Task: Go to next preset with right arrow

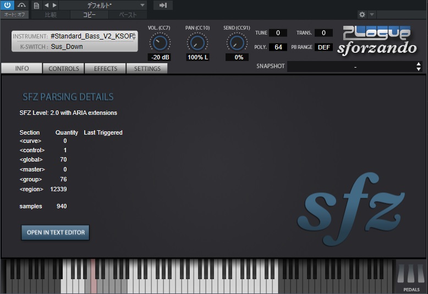Action: (54, 5)
